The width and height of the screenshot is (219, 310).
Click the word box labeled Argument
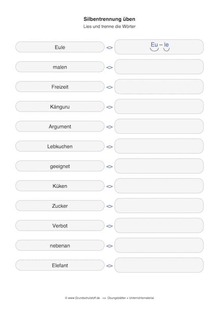pyautogui.click(x=60, y=126)
